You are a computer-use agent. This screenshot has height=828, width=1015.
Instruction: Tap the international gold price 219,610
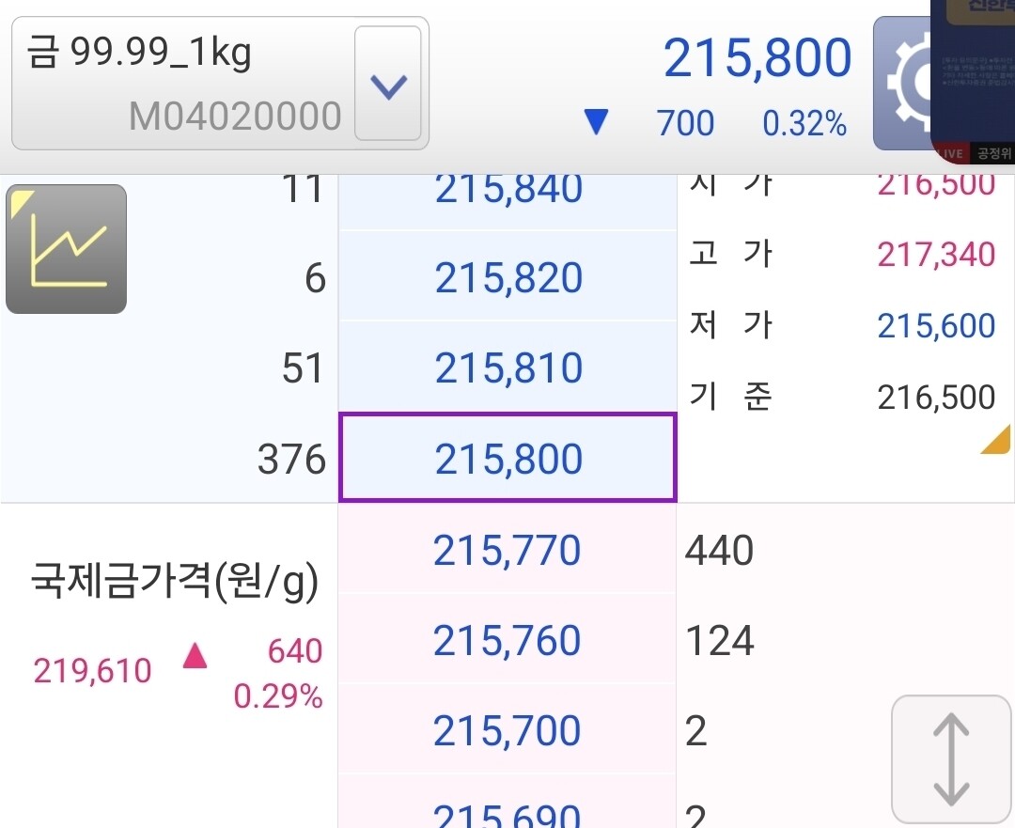pyautogui.click(x=92, y=670)
